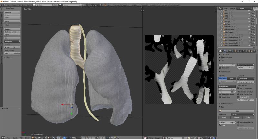Click the UV image editor type icon
Screen dimensions: 258x139
[145, 138]
